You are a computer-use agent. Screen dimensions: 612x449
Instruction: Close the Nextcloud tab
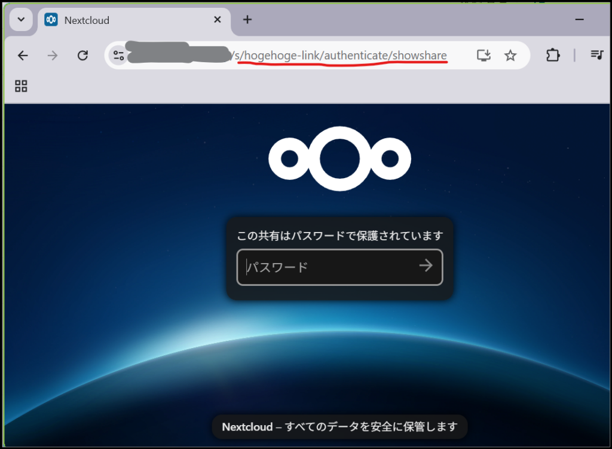(x=218, y=20)
